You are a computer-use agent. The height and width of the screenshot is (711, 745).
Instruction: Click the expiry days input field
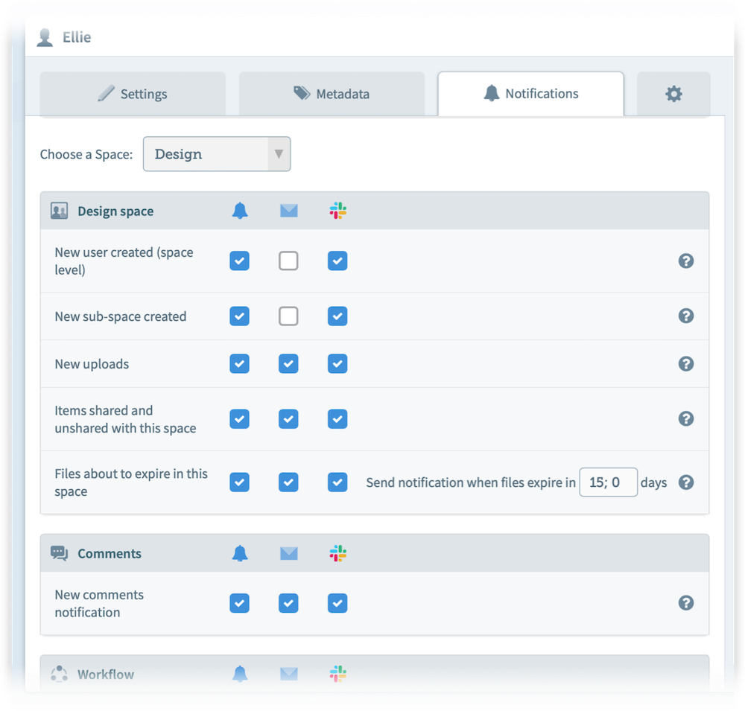tap(608, 482)
